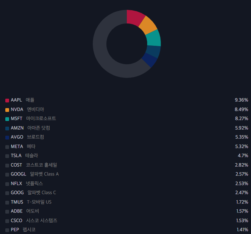Select the orange NVDA donut slice
Viewport: 251px width, 234px height.
pos(148,25)
